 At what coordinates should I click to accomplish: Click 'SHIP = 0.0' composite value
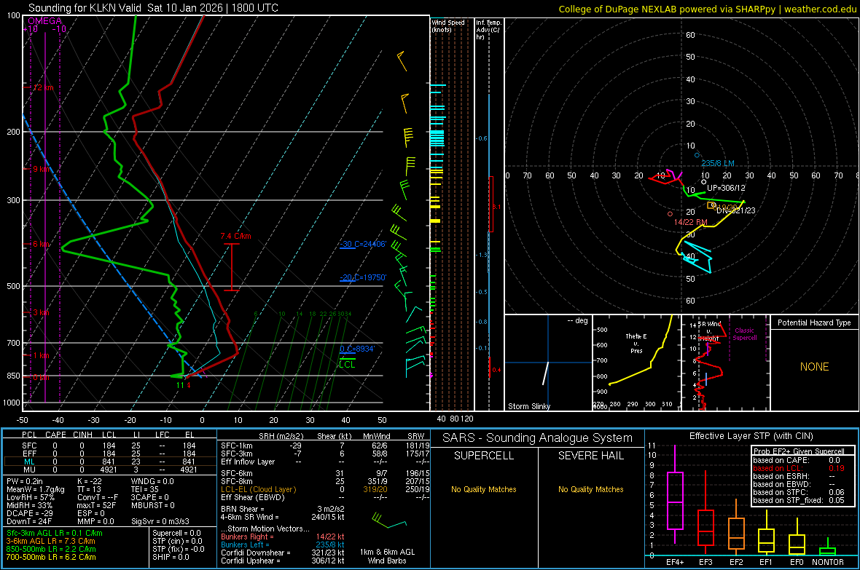(x=171, y=557)
